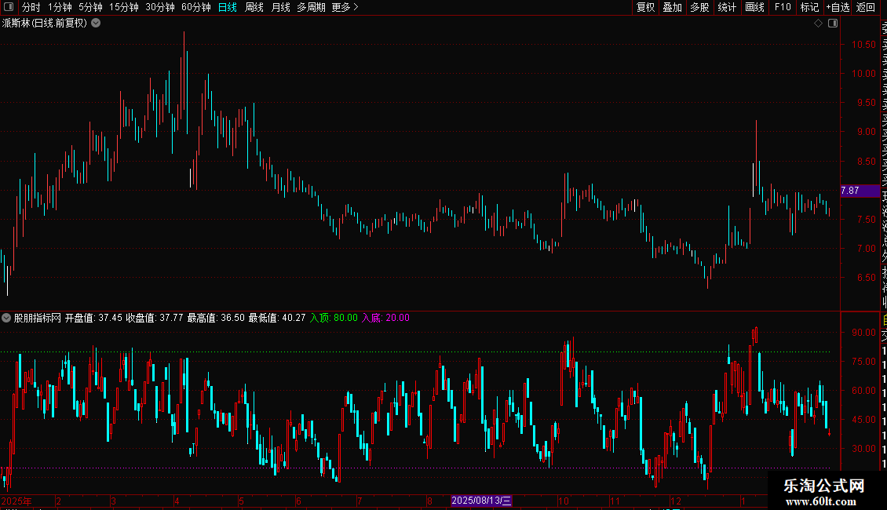
Task: Click the 标记 mark button
Action: pos(809,7)
